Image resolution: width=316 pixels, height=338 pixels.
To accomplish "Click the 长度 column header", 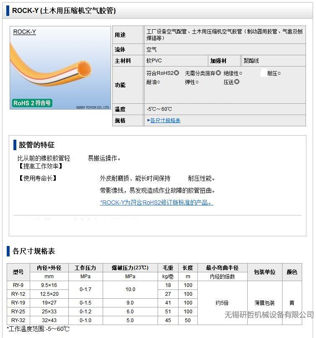I will coord(188,268).
